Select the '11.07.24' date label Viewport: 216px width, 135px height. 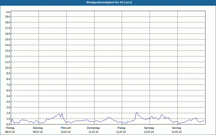(93, 132)
